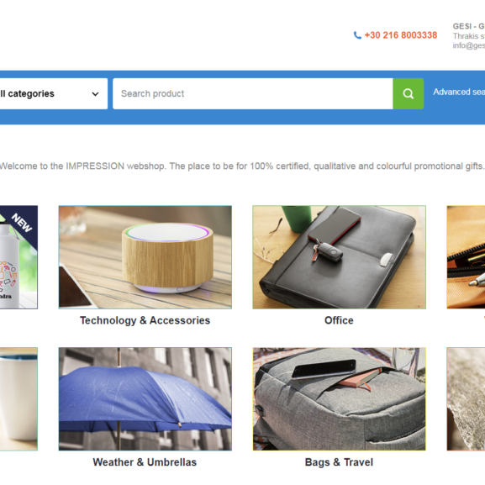Open the white mug category image
The image size is (485, 485).
[18, 398]
